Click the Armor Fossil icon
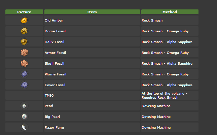 (x=24, y=53)
